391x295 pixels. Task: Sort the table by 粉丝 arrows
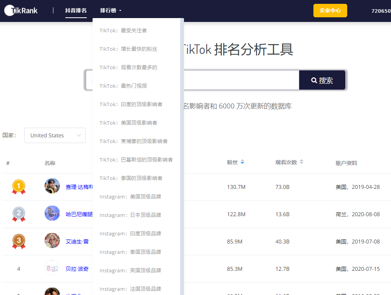(x=242, y=162)
